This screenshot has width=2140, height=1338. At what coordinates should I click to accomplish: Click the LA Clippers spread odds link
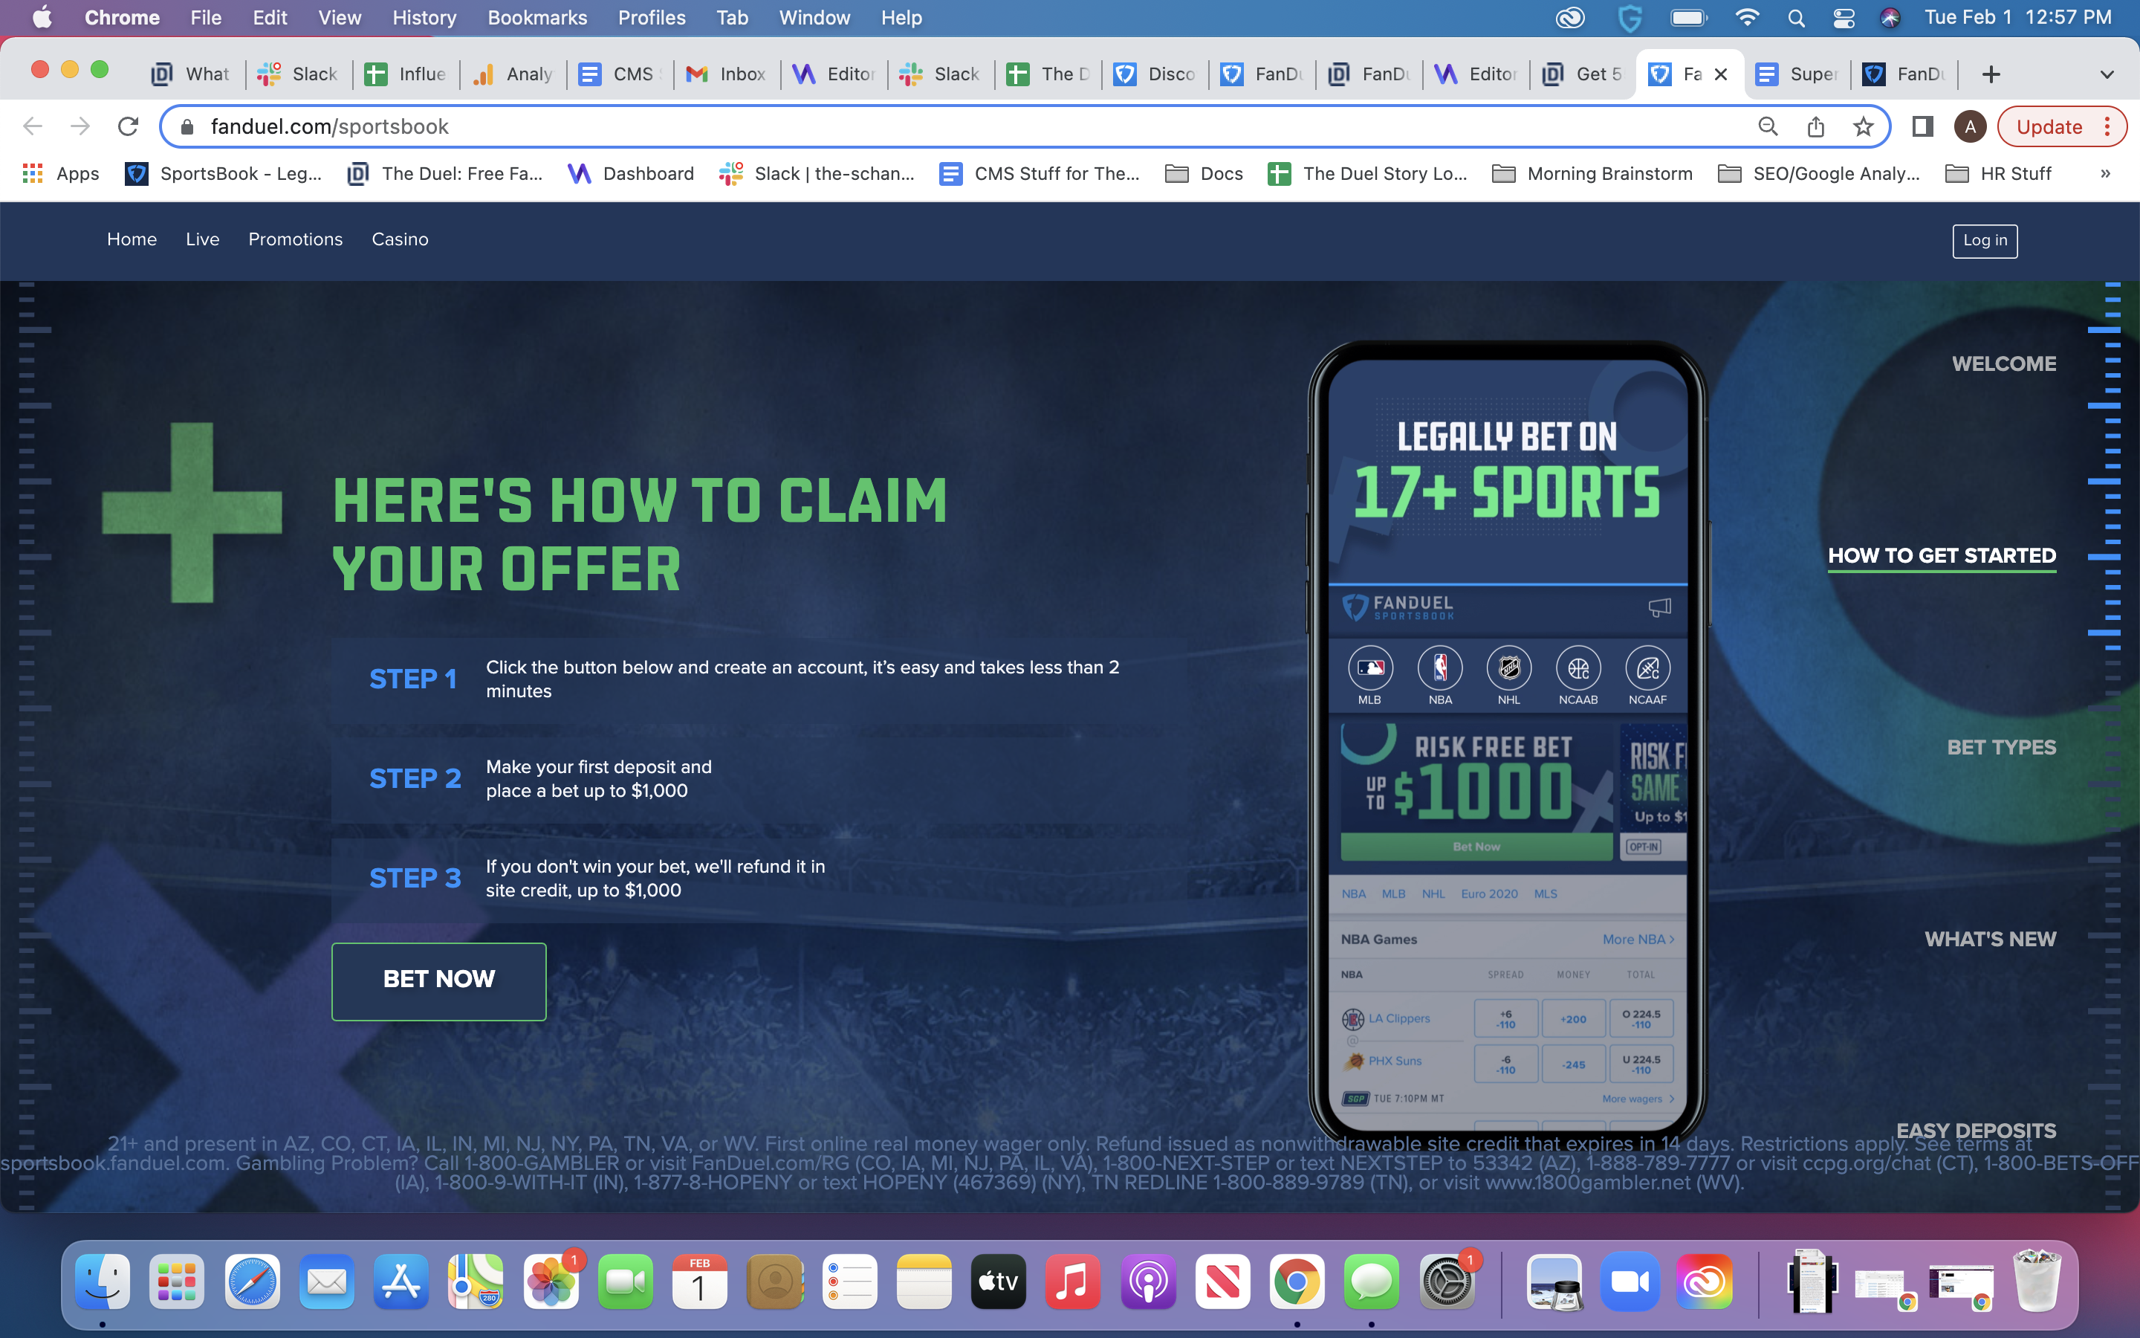coord(1507,1016)
